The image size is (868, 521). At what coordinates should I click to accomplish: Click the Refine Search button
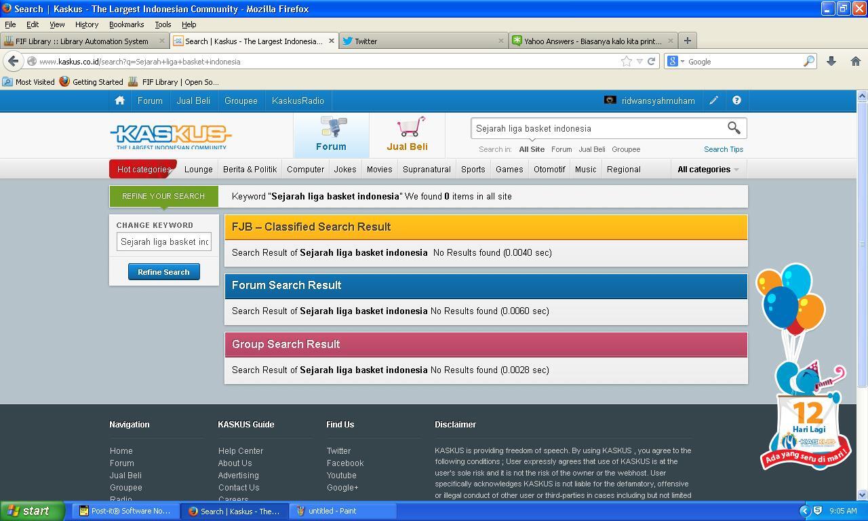coord(163,272)
